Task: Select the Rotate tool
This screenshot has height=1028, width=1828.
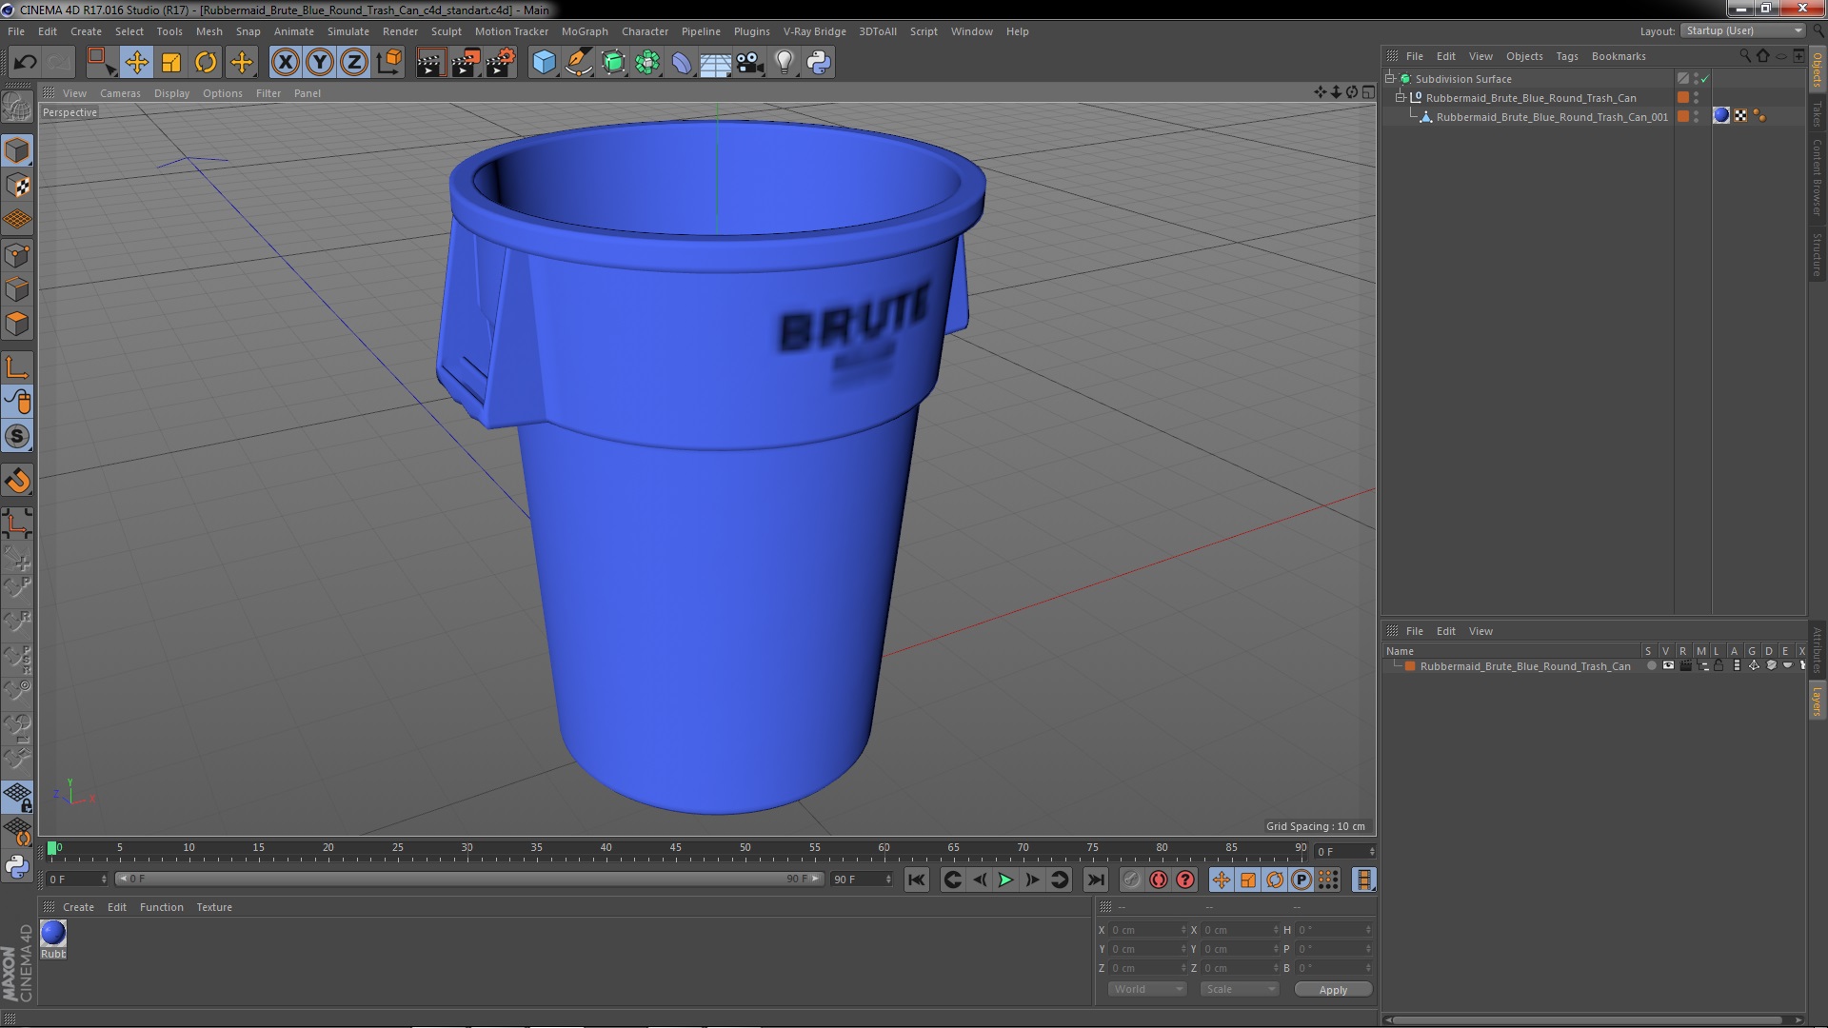Action: [206, 63]
